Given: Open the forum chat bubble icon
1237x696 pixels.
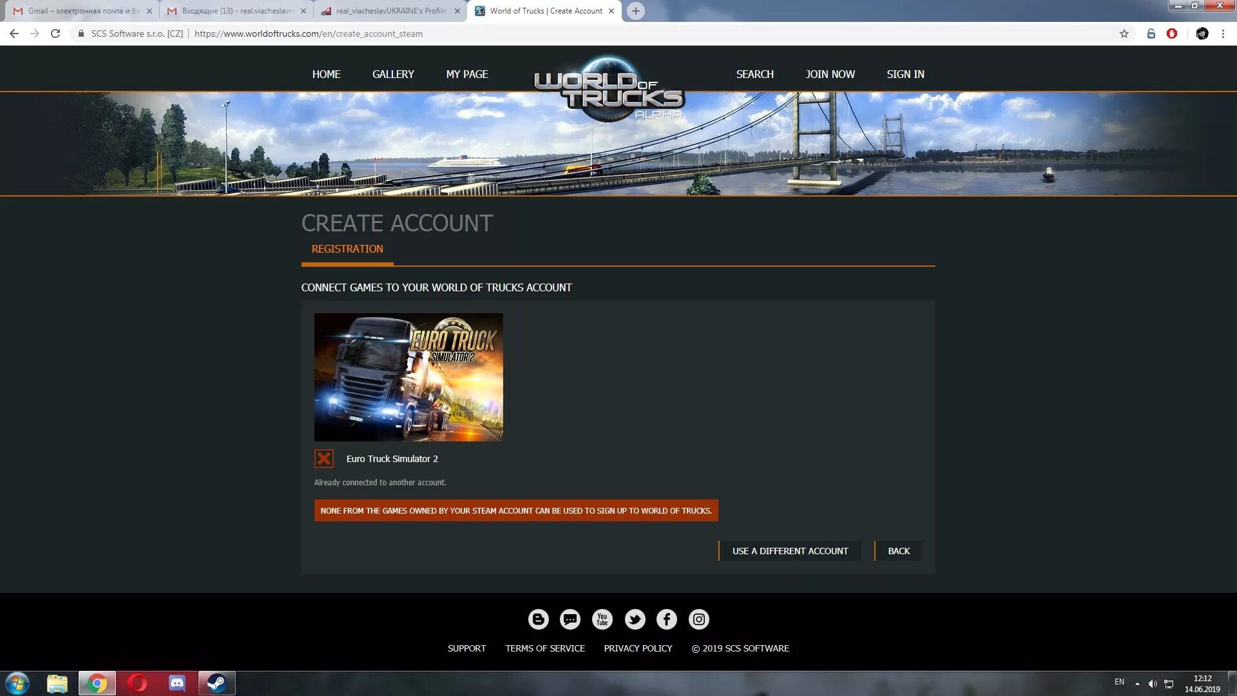Looking at the screenshot, I should [x=570, y=619].
